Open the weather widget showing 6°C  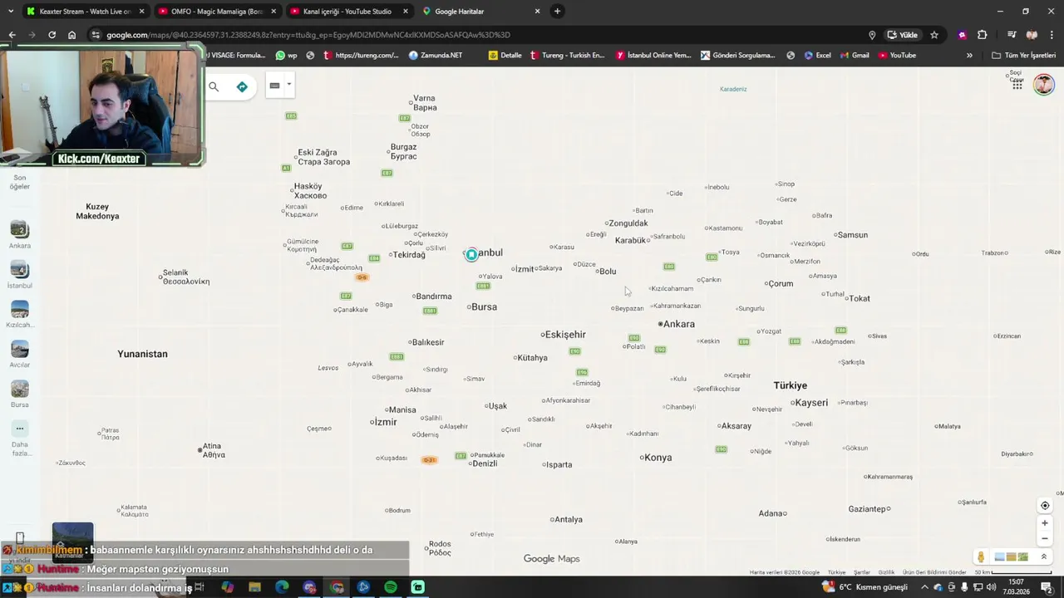pos(864,587)
